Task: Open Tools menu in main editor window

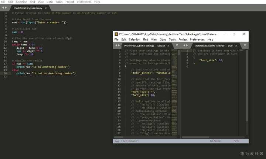Action: coord(59,2)
